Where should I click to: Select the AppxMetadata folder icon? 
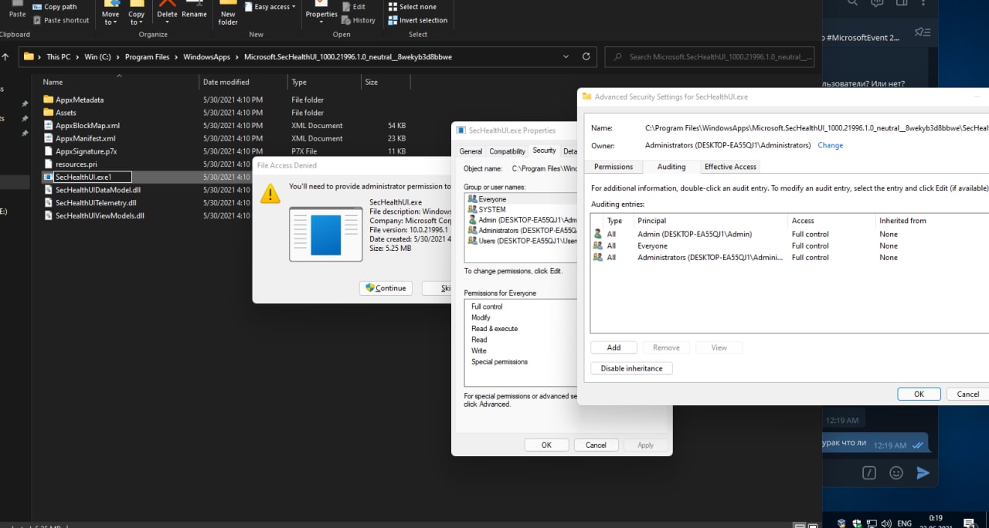pyautogui.click(x=49, y=100)
